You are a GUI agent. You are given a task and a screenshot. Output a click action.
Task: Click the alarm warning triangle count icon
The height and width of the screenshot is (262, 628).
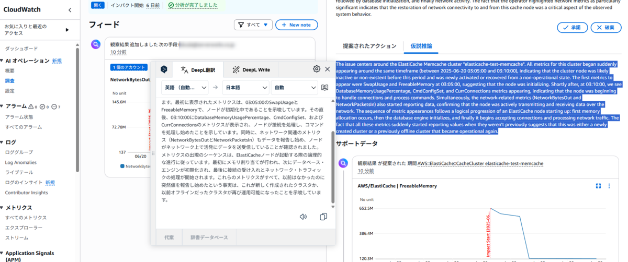[x=30, y=106]
